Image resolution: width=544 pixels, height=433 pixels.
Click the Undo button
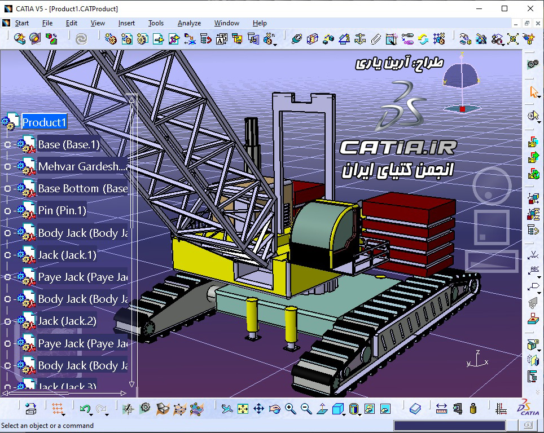point(84,409)
